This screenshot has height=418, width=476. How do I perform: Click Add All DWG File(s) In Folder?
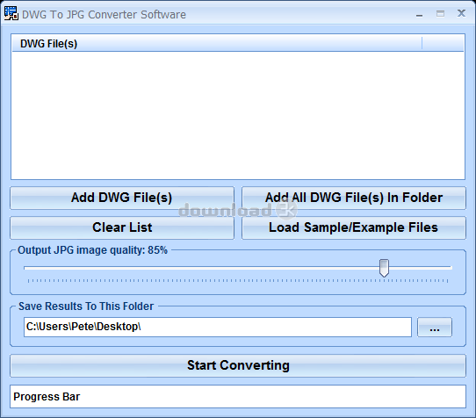point(354,198)
